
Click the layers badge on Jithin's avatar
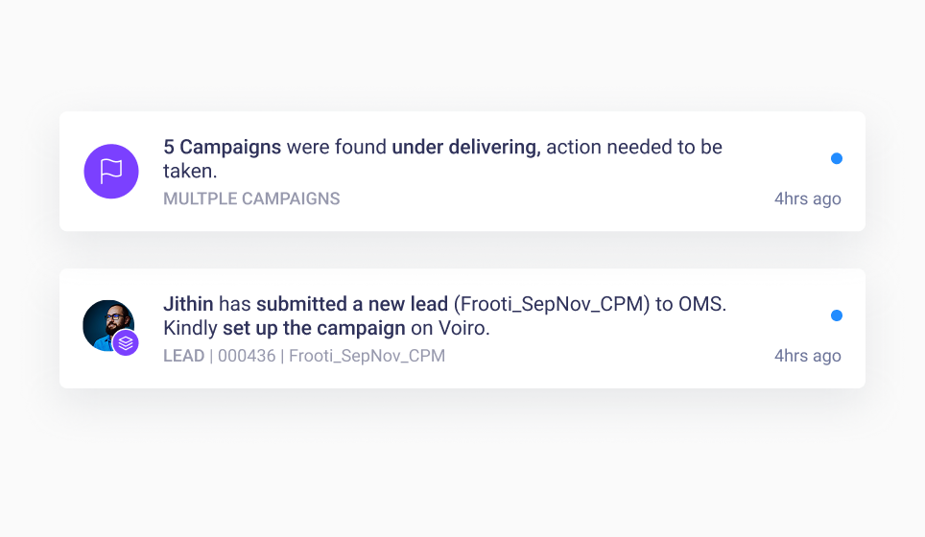click(126, 342)
